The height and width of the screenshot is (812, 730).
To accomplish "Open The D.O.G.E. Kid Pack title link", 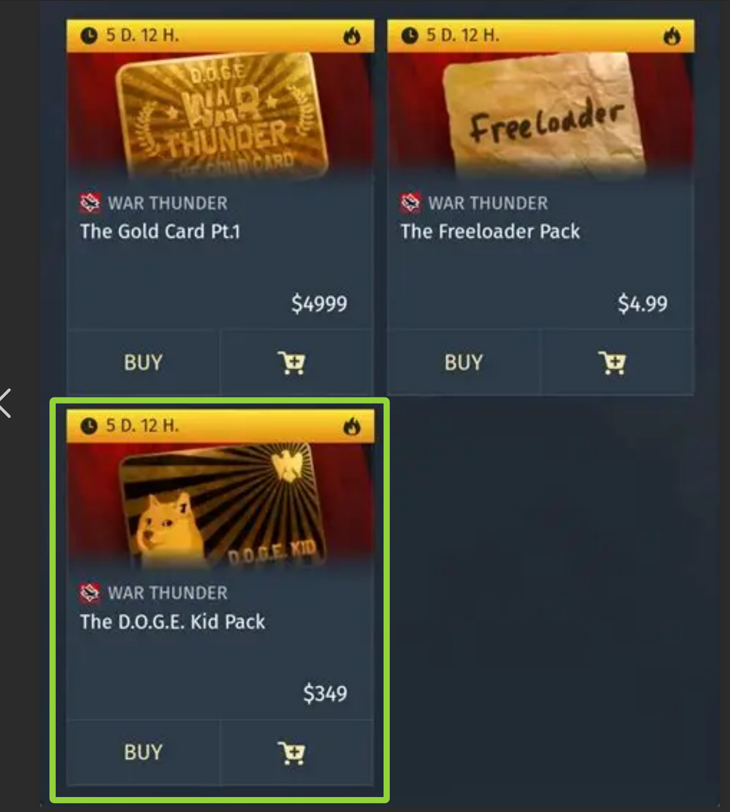I will point(173,622).
